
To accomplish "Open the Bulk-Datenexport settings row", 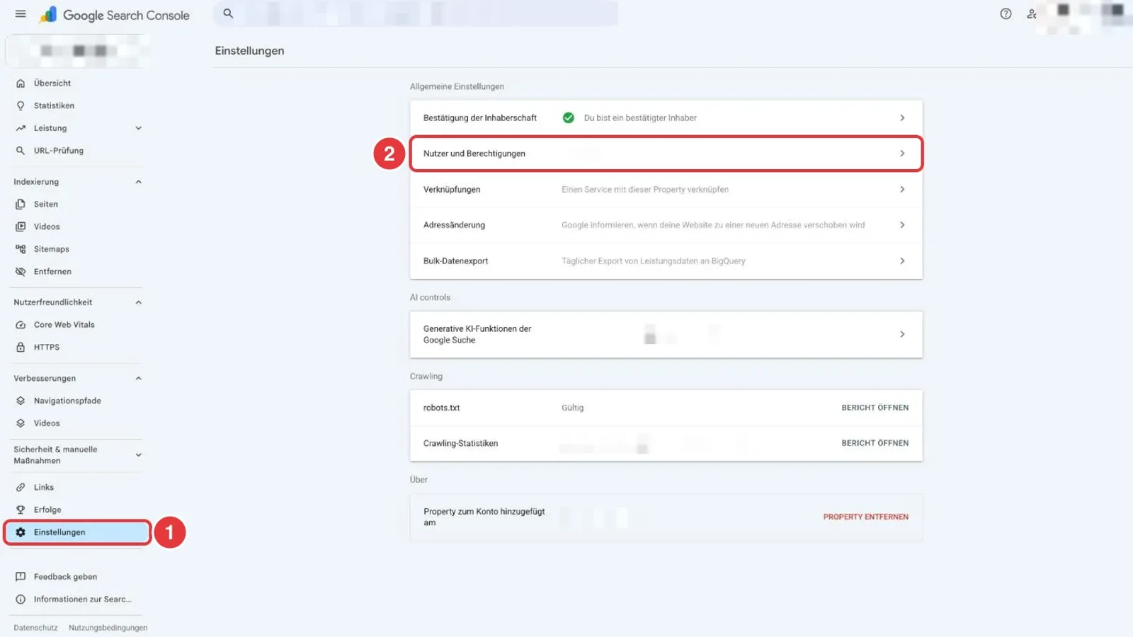I will [x=666, y=261].
